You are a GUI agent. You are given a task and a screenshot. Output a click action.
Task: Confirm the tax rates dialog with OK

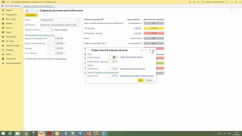[140, 80]
